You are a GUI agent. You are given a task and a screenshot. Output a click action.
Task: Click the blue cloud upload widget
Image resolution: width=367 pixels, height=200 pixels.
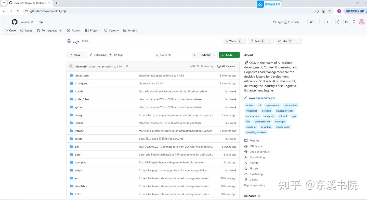pos(269,4)
